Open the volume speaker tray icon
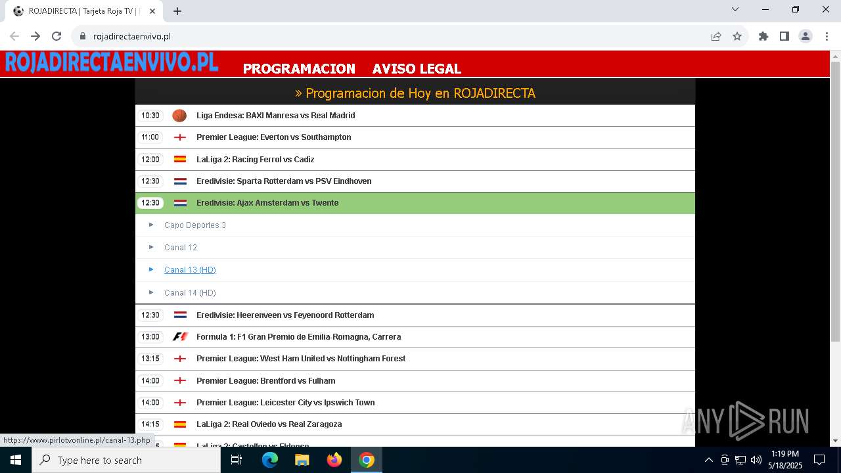This screenshot has height=473, width=841. pyautogui.click(x=756, y=460)
